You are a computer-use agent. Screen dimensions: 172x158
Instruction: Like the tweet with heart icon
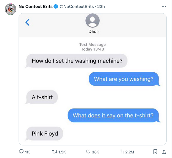(x=88, y=152)
